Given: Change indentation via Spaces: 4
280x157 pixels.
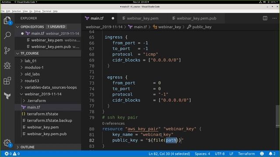Looking at the screenshot, I should coord(202,154).
